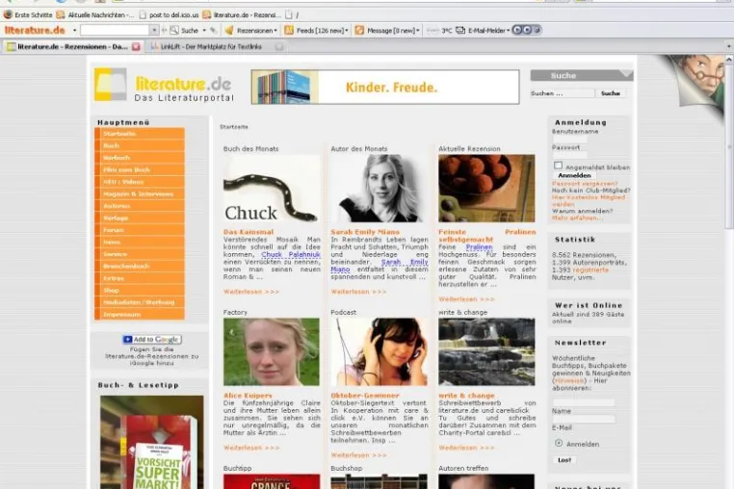
Task: Open the Aktuelle Nachrichten feed bookmark
Action: [95, 15]
